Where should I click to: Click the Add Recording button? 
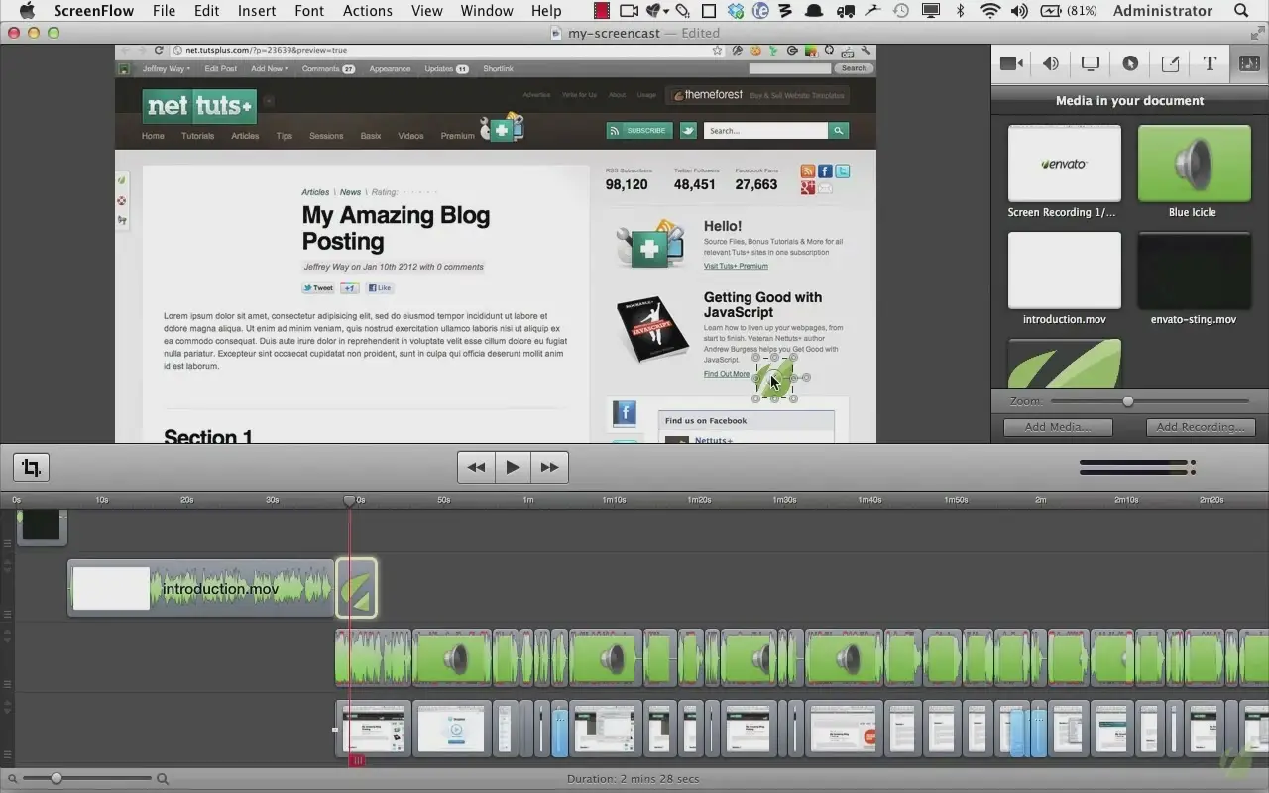[1201, 427]
